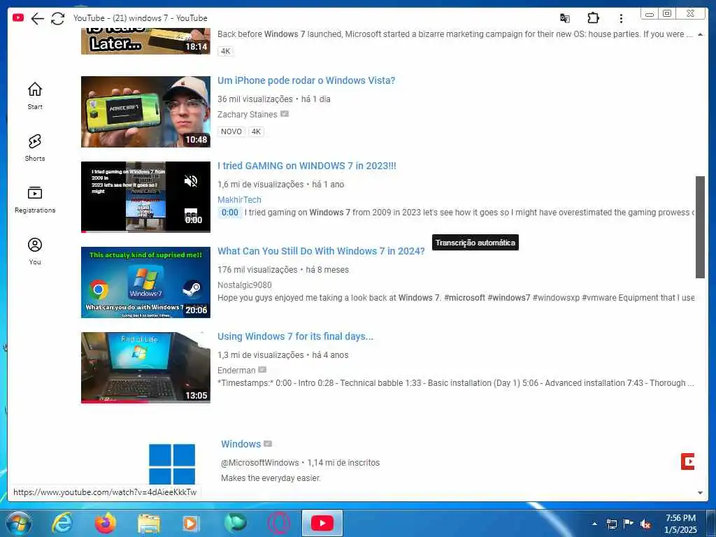This screenshot has height=537, width=716.
Task: Open the green globe taskbar icon
Action: 235,523
